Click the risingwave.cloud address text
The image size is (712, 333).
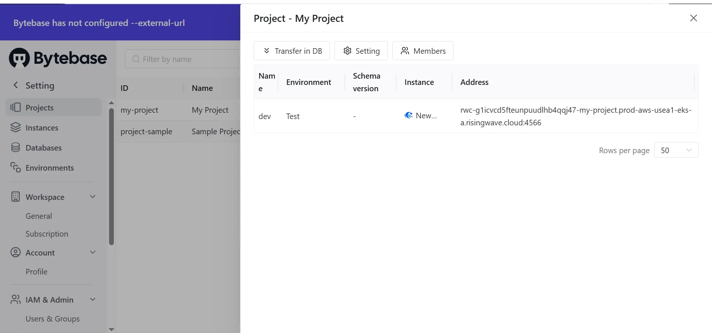576,116
